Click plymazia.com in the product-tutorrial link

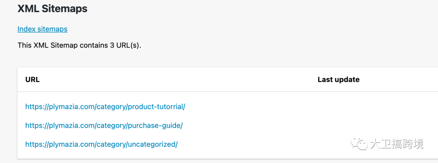pos(71,107)
